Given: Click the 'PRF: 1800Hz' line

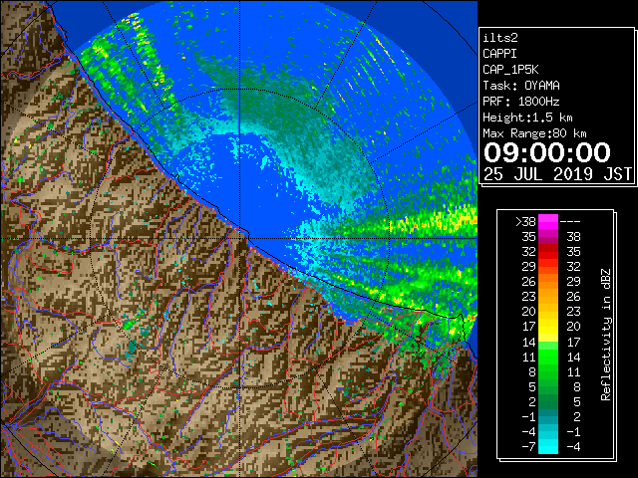Looking at the screenshot, I should (521, 102).
